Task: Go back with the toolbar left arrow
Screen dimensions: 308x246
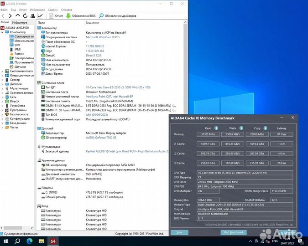Action: 3,16
